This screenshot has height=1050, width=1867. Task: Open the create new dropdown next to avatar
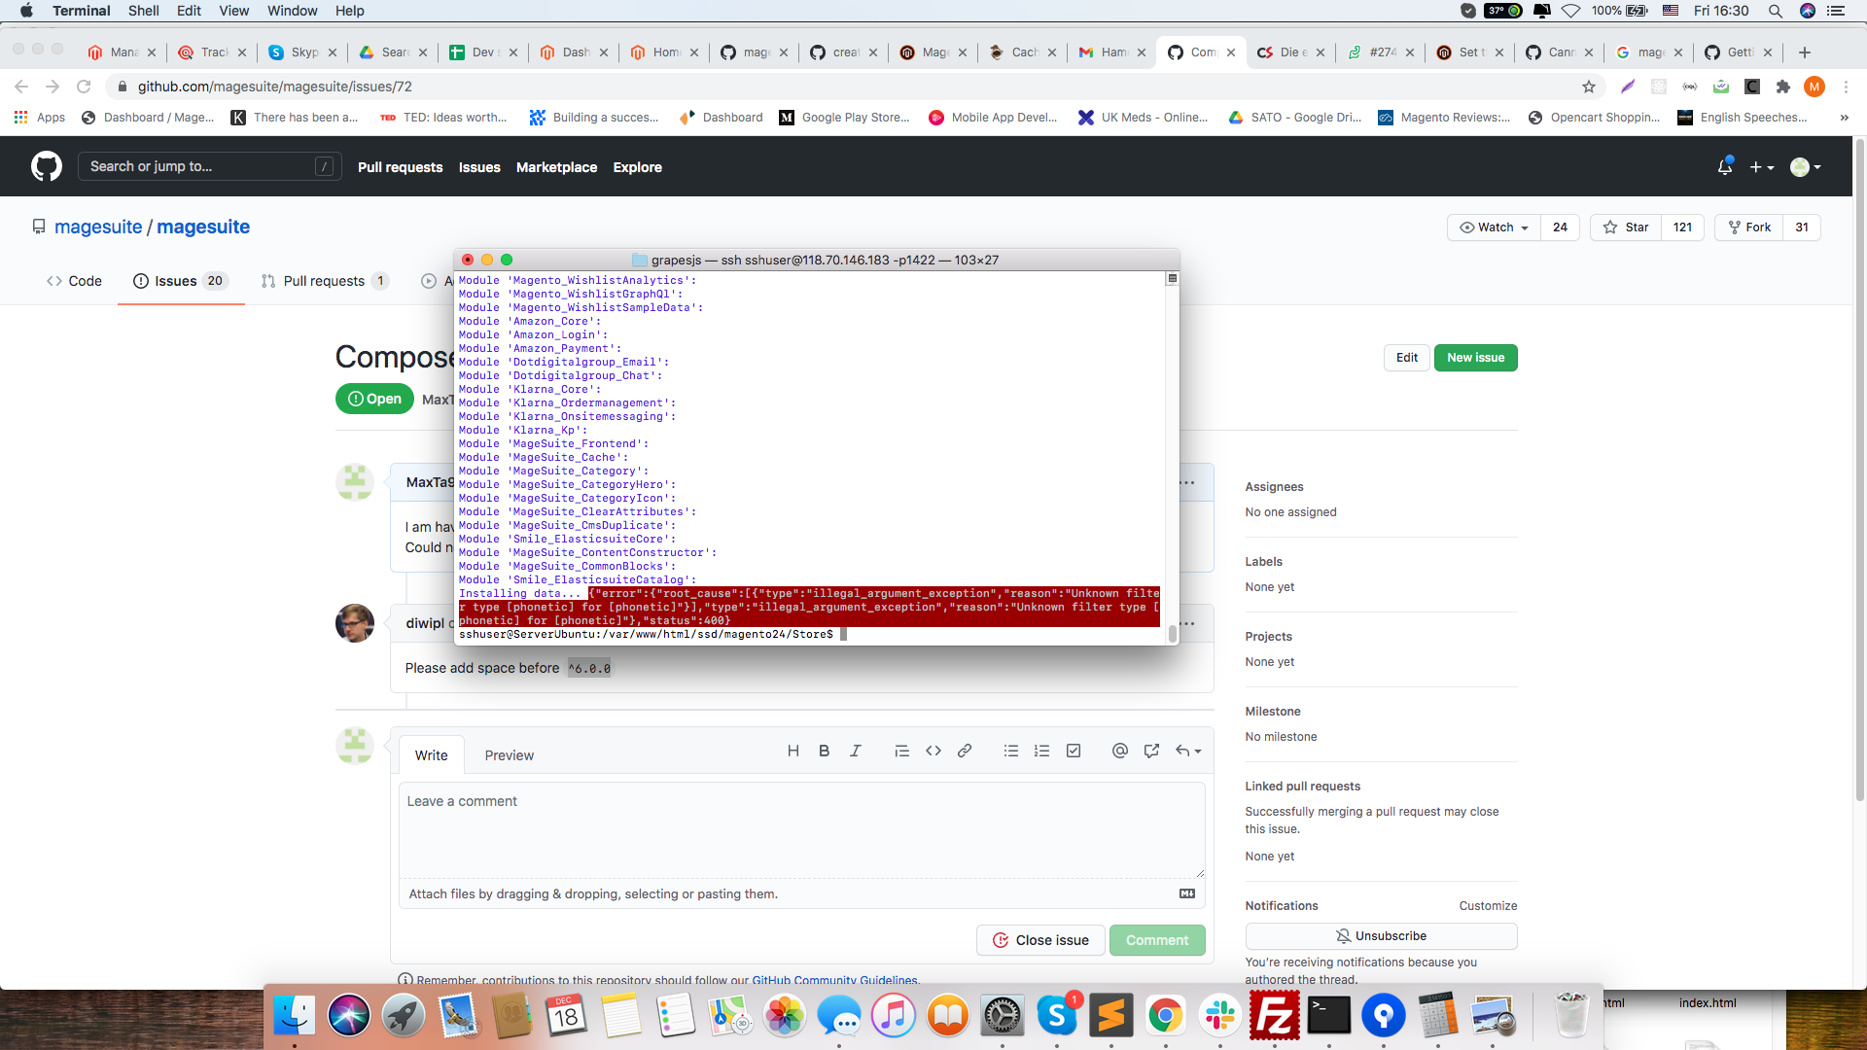pos(1762,166)
